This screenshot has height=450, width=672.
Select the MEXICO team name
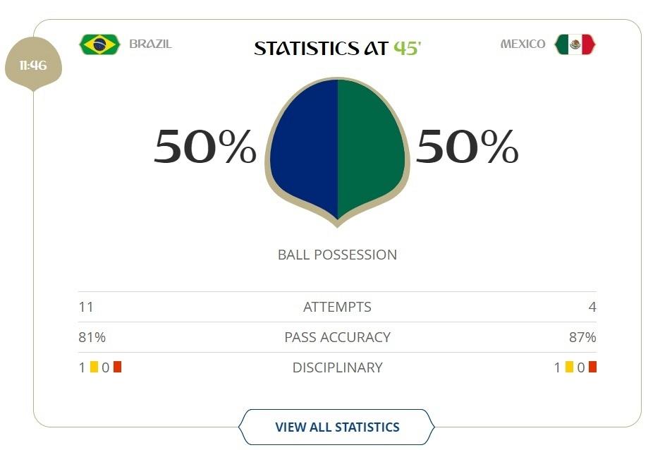(523, 44)
